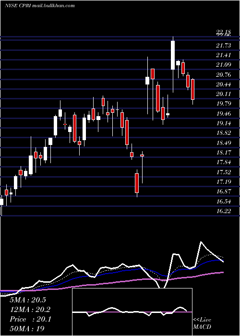Click the pink 50MA line
The height and width of the screenshot is (336, 240).
pyautogui.click(x=111, y=283)
